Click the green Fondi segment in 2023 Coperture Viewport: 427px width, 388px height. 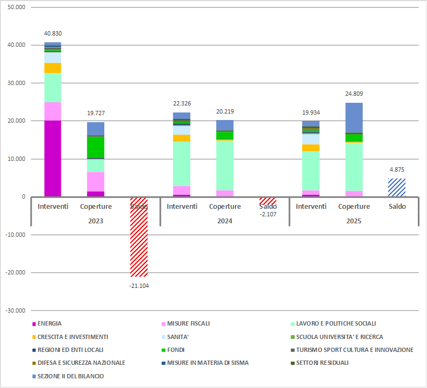coord(96,147)
